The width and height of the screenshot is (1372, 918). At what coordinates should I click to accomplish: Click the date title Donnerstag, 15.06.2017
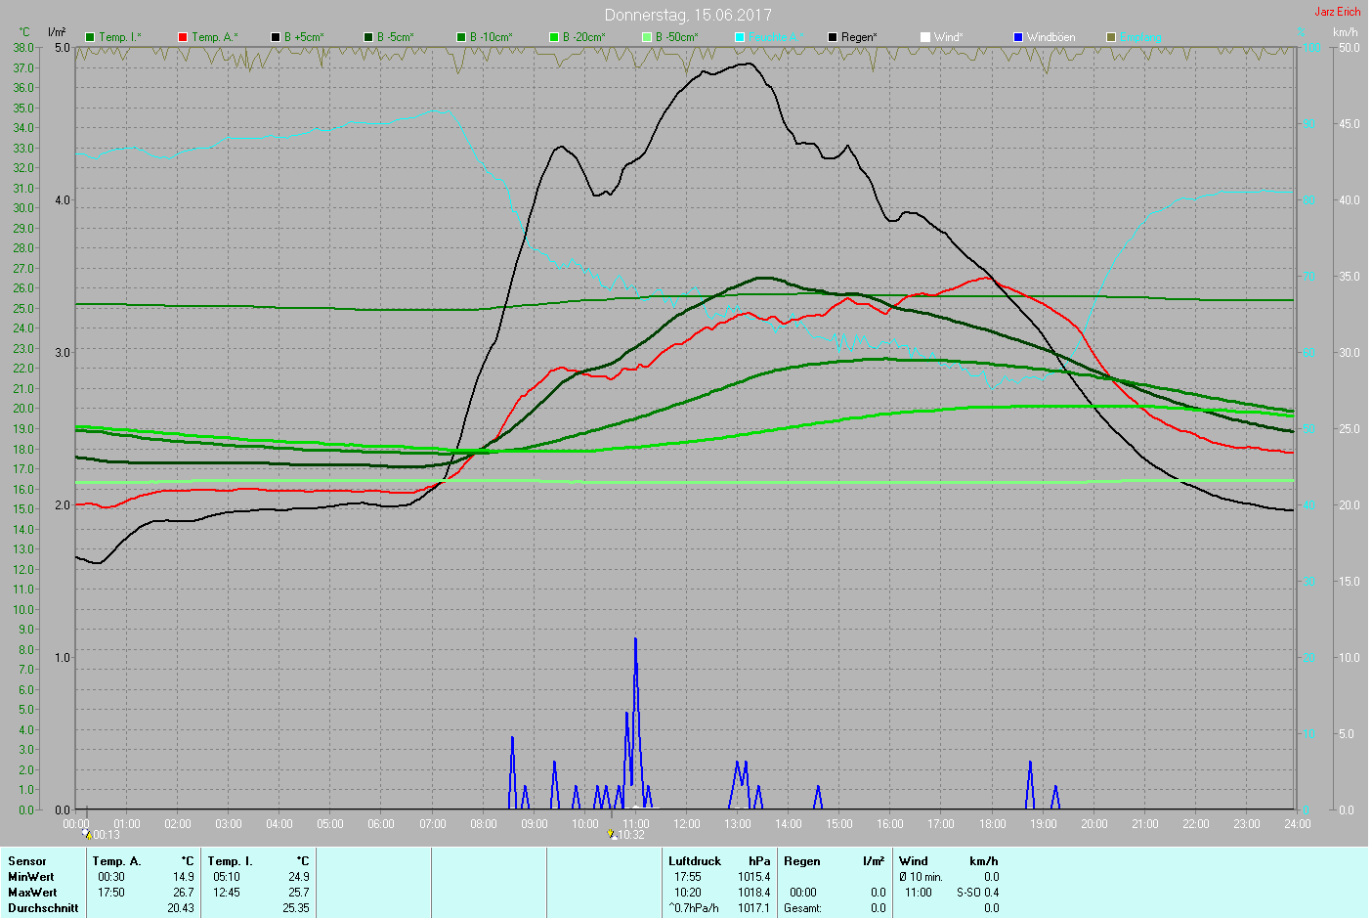688,15
